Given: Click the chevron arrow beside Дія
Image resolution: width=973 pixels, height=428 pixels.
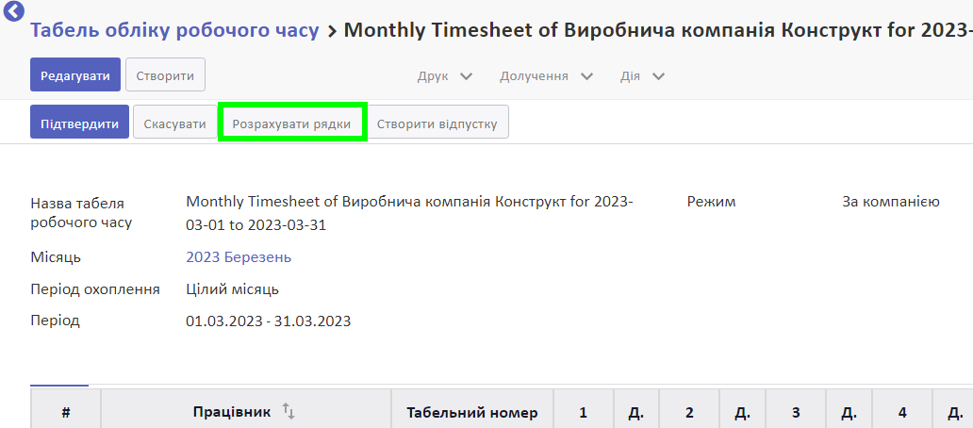Looking at the screenshot, I should [x=658, y=76].
